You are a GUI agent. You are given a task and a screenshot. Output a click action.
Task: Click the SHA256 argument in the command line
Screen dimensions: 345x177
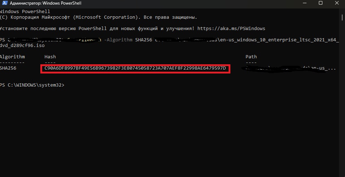pyautogui.click(x=143, y=40)
